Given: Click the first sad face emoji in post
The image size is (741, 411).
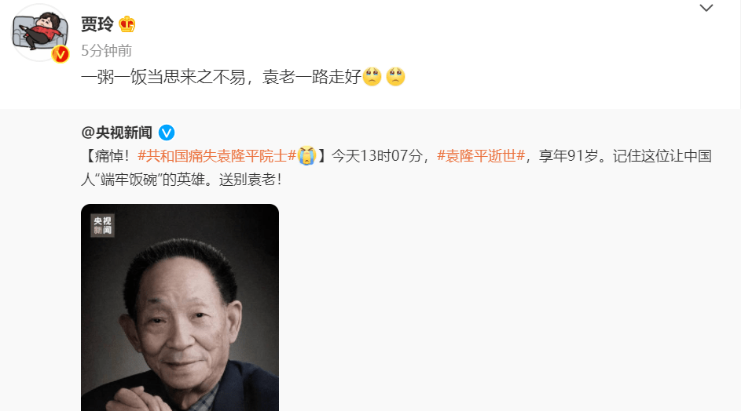Looking at the screenshot, I should (372, 76).
